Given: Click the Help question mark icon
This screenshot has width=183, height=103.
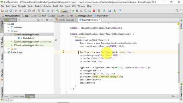Looking at the screenshot, I should pos(120,11).
